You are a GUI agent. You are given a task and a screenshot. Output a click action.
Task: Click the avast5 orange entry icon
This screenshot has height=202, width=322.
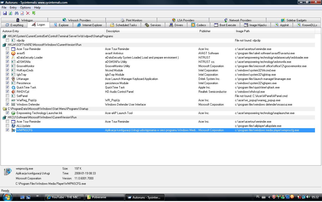tap(13, 53)
